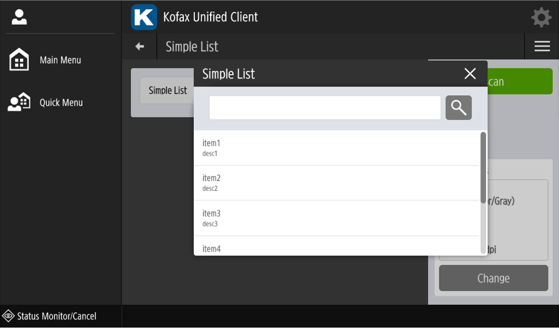Click the Simple List field button
Viewport: 559px width, 329px height.
tap(167, 91)
